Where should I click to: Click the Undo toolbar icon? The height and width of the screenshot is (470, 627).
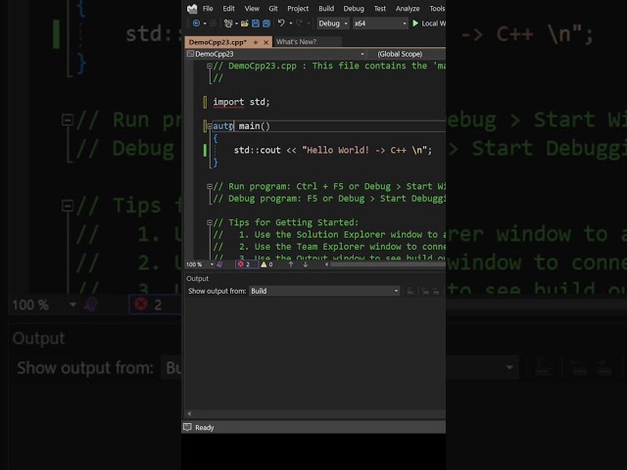click(x=281, y=23)
